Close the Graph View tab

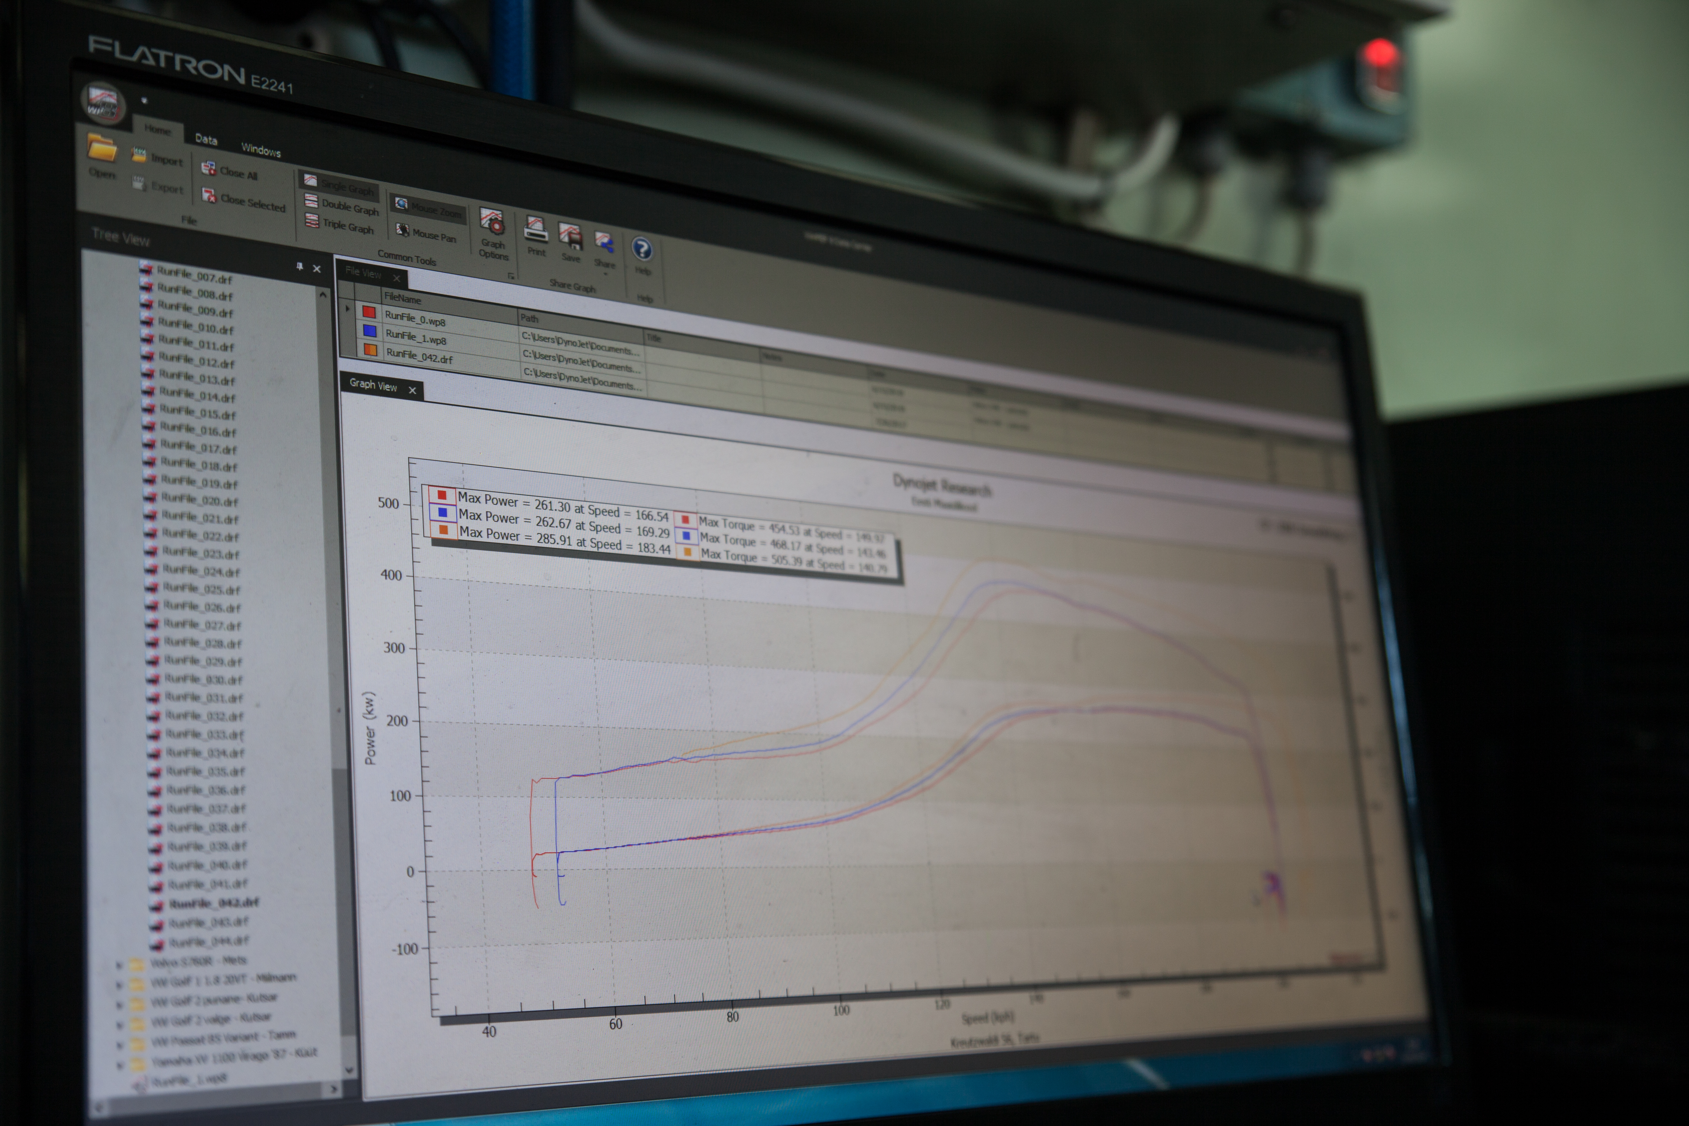point(412,390)
